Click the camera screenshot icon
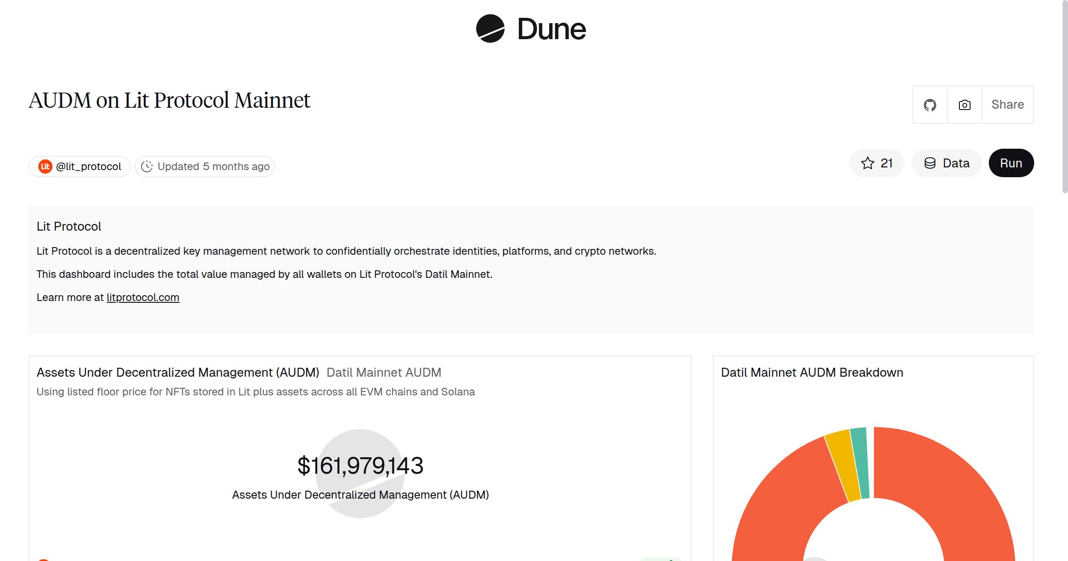Viewport: 1068px width, 561px height. click(x=964, y=104)
